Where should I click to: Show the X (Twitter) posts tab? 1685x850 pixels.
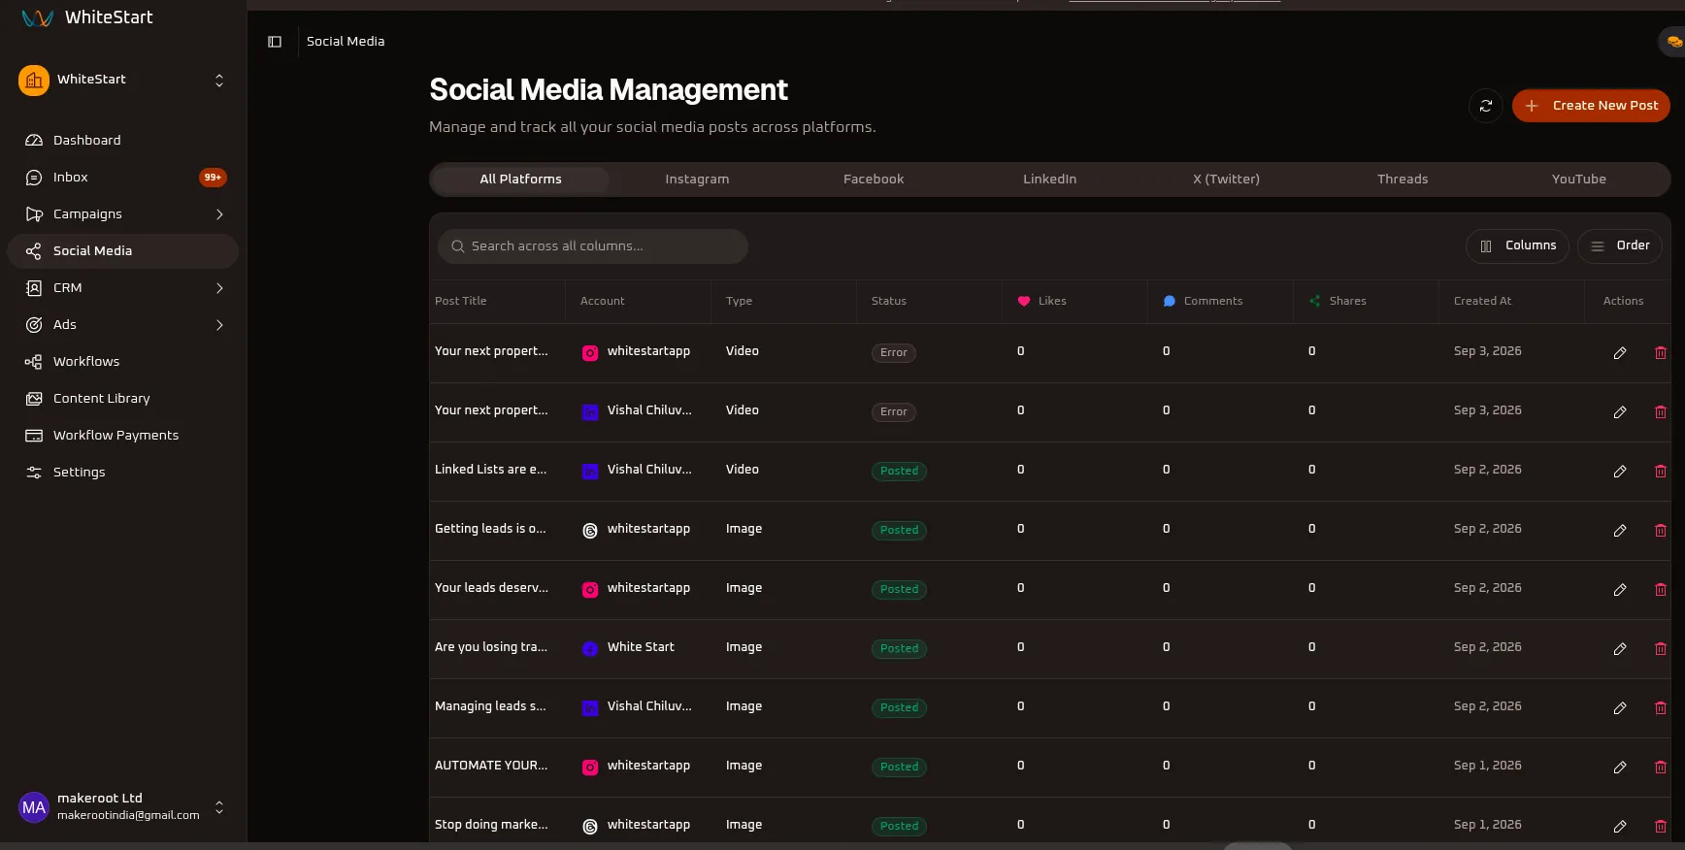1226,180
